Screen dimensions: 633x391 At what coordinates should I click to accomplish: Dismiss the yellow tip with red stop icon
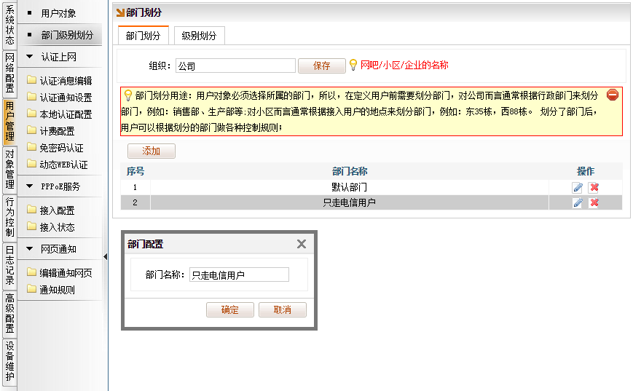click(613, 95)
